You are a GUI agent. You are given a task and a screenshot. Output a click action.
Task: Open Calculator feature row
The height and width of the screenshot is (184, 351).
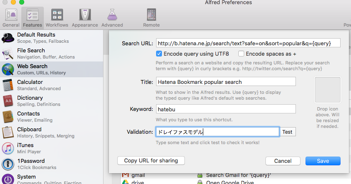(51, 85)
